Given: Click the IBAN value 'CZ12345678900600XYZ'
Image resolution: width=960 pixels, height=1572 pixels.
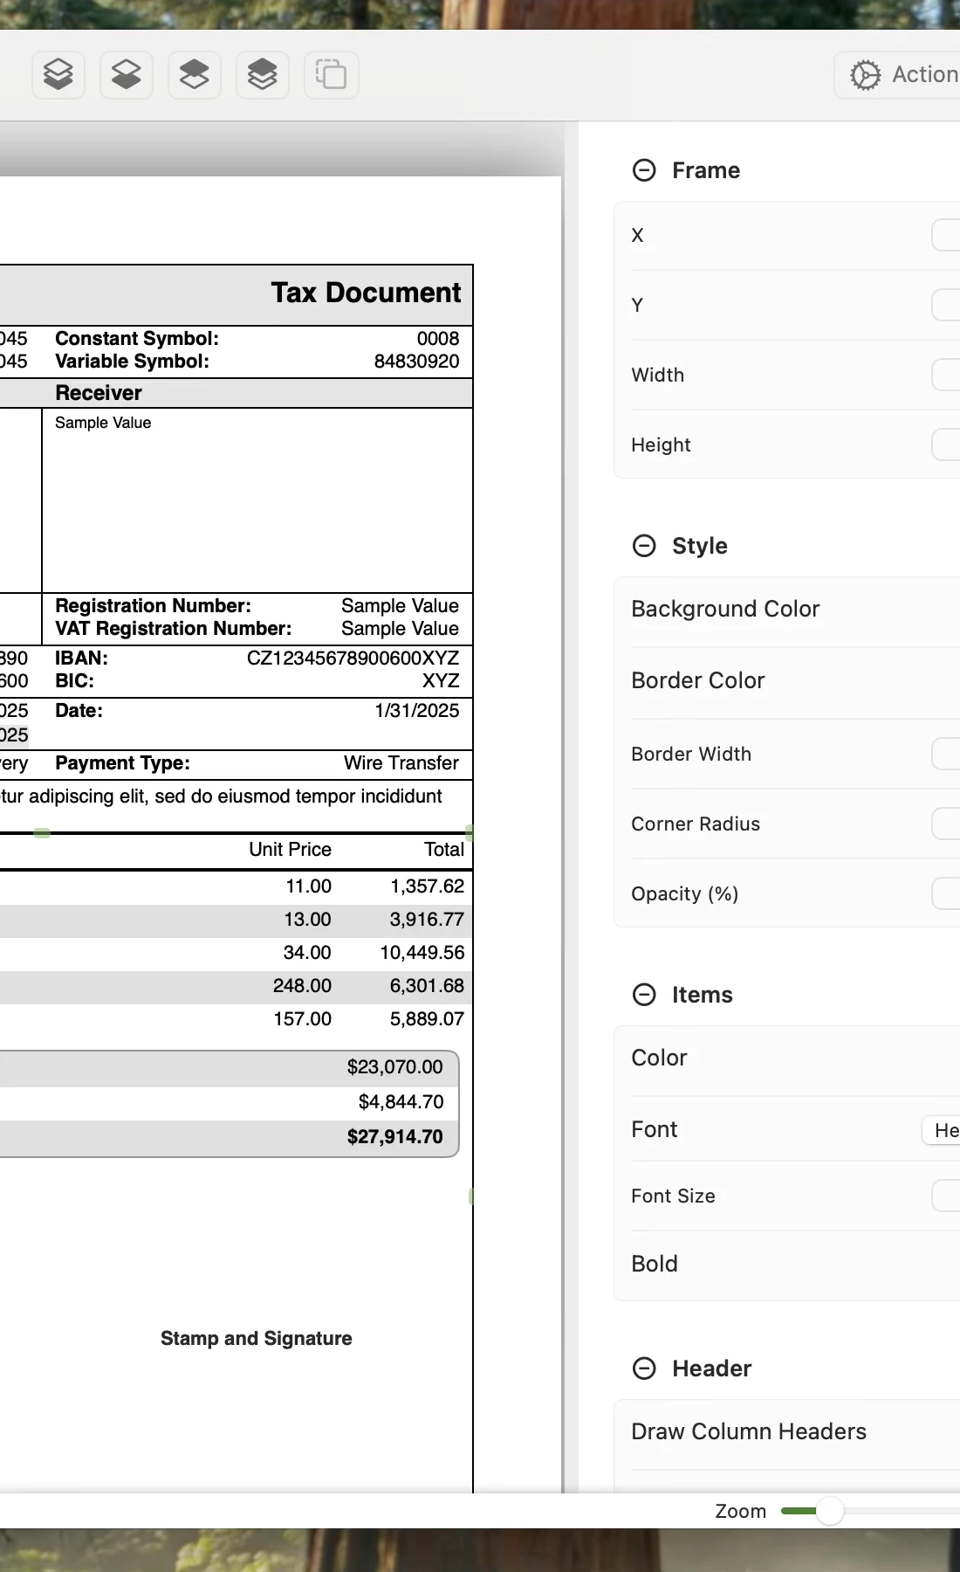Looking at the screenshot, I should click(x=353, y=658).
